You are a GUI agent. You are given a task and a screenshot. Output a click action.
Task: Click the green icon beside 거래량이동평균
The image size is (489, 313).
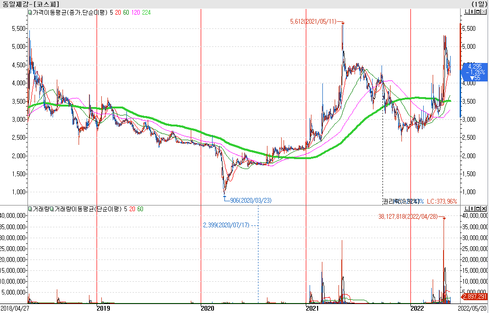tap(52, 209)
